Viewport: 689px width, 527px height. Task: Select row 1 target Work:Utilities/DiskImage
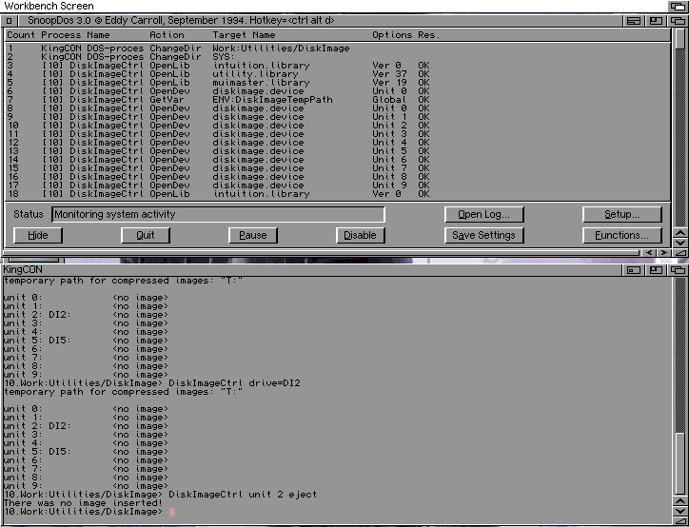click(282, 49)
